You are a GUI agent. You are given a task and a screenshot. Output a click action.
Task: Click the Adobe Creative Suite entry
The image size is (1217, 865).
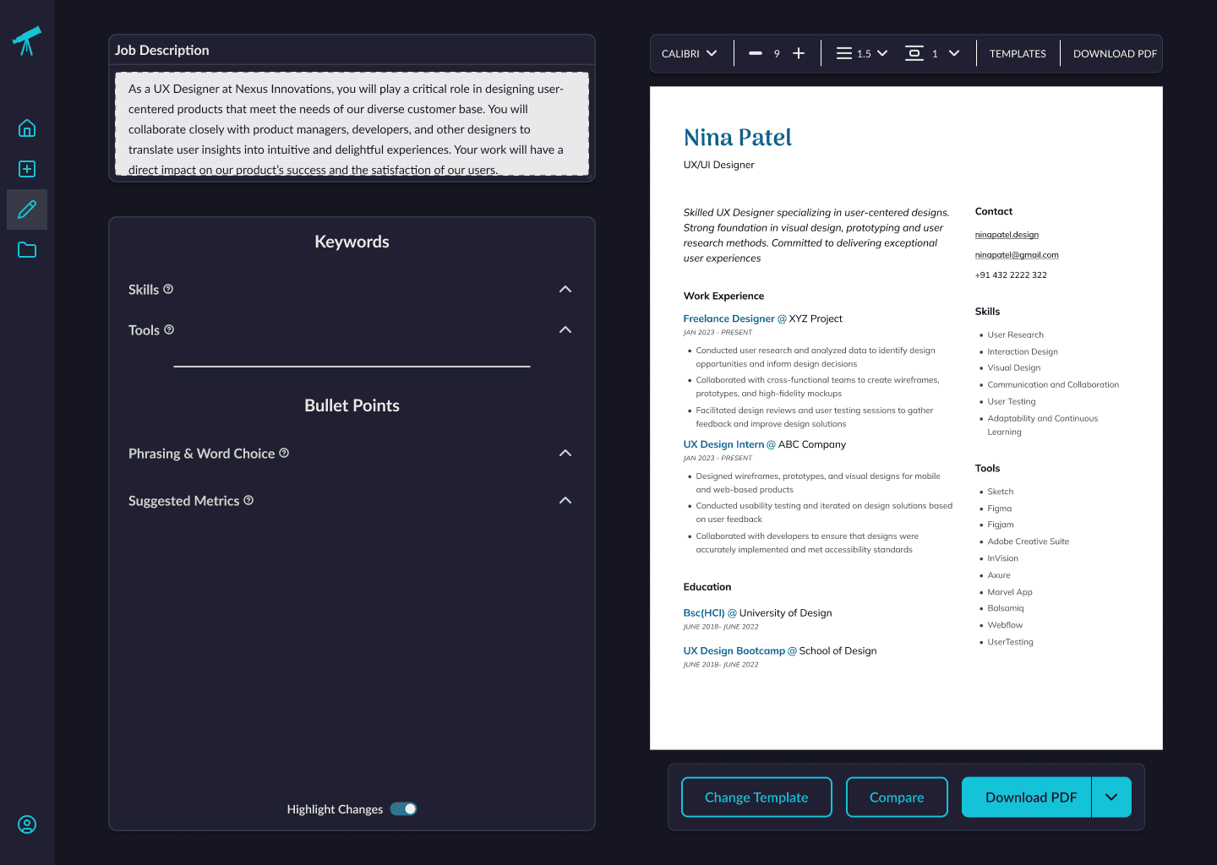coord(1028,541)
